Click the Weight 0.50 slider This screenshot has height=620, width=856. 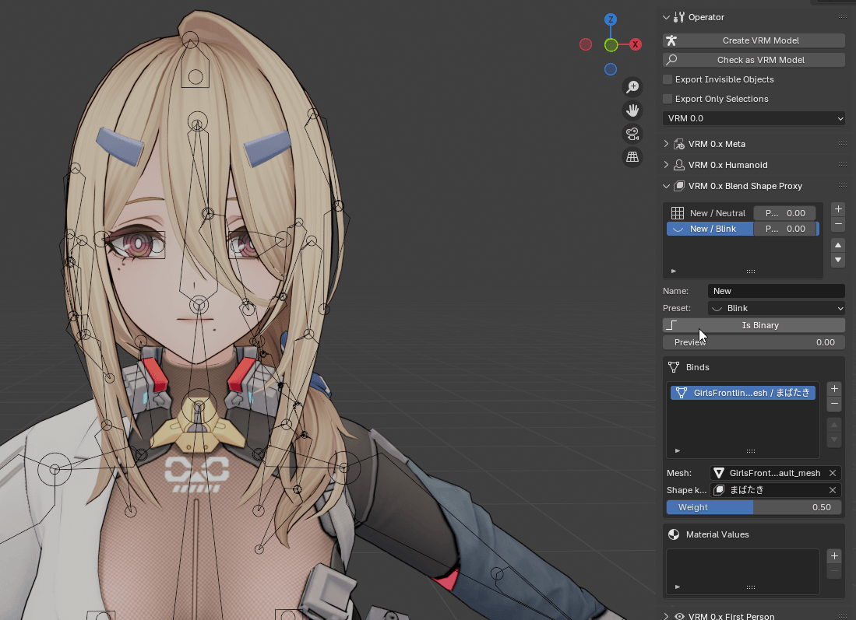click(x=753, y=507)
